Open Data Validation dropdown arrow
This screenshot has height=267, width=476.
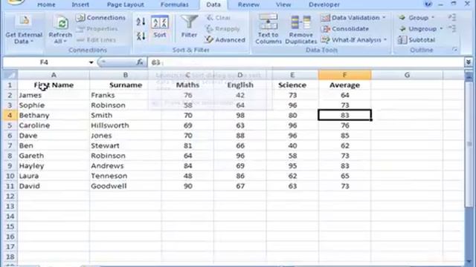click(x=384, y=18)
